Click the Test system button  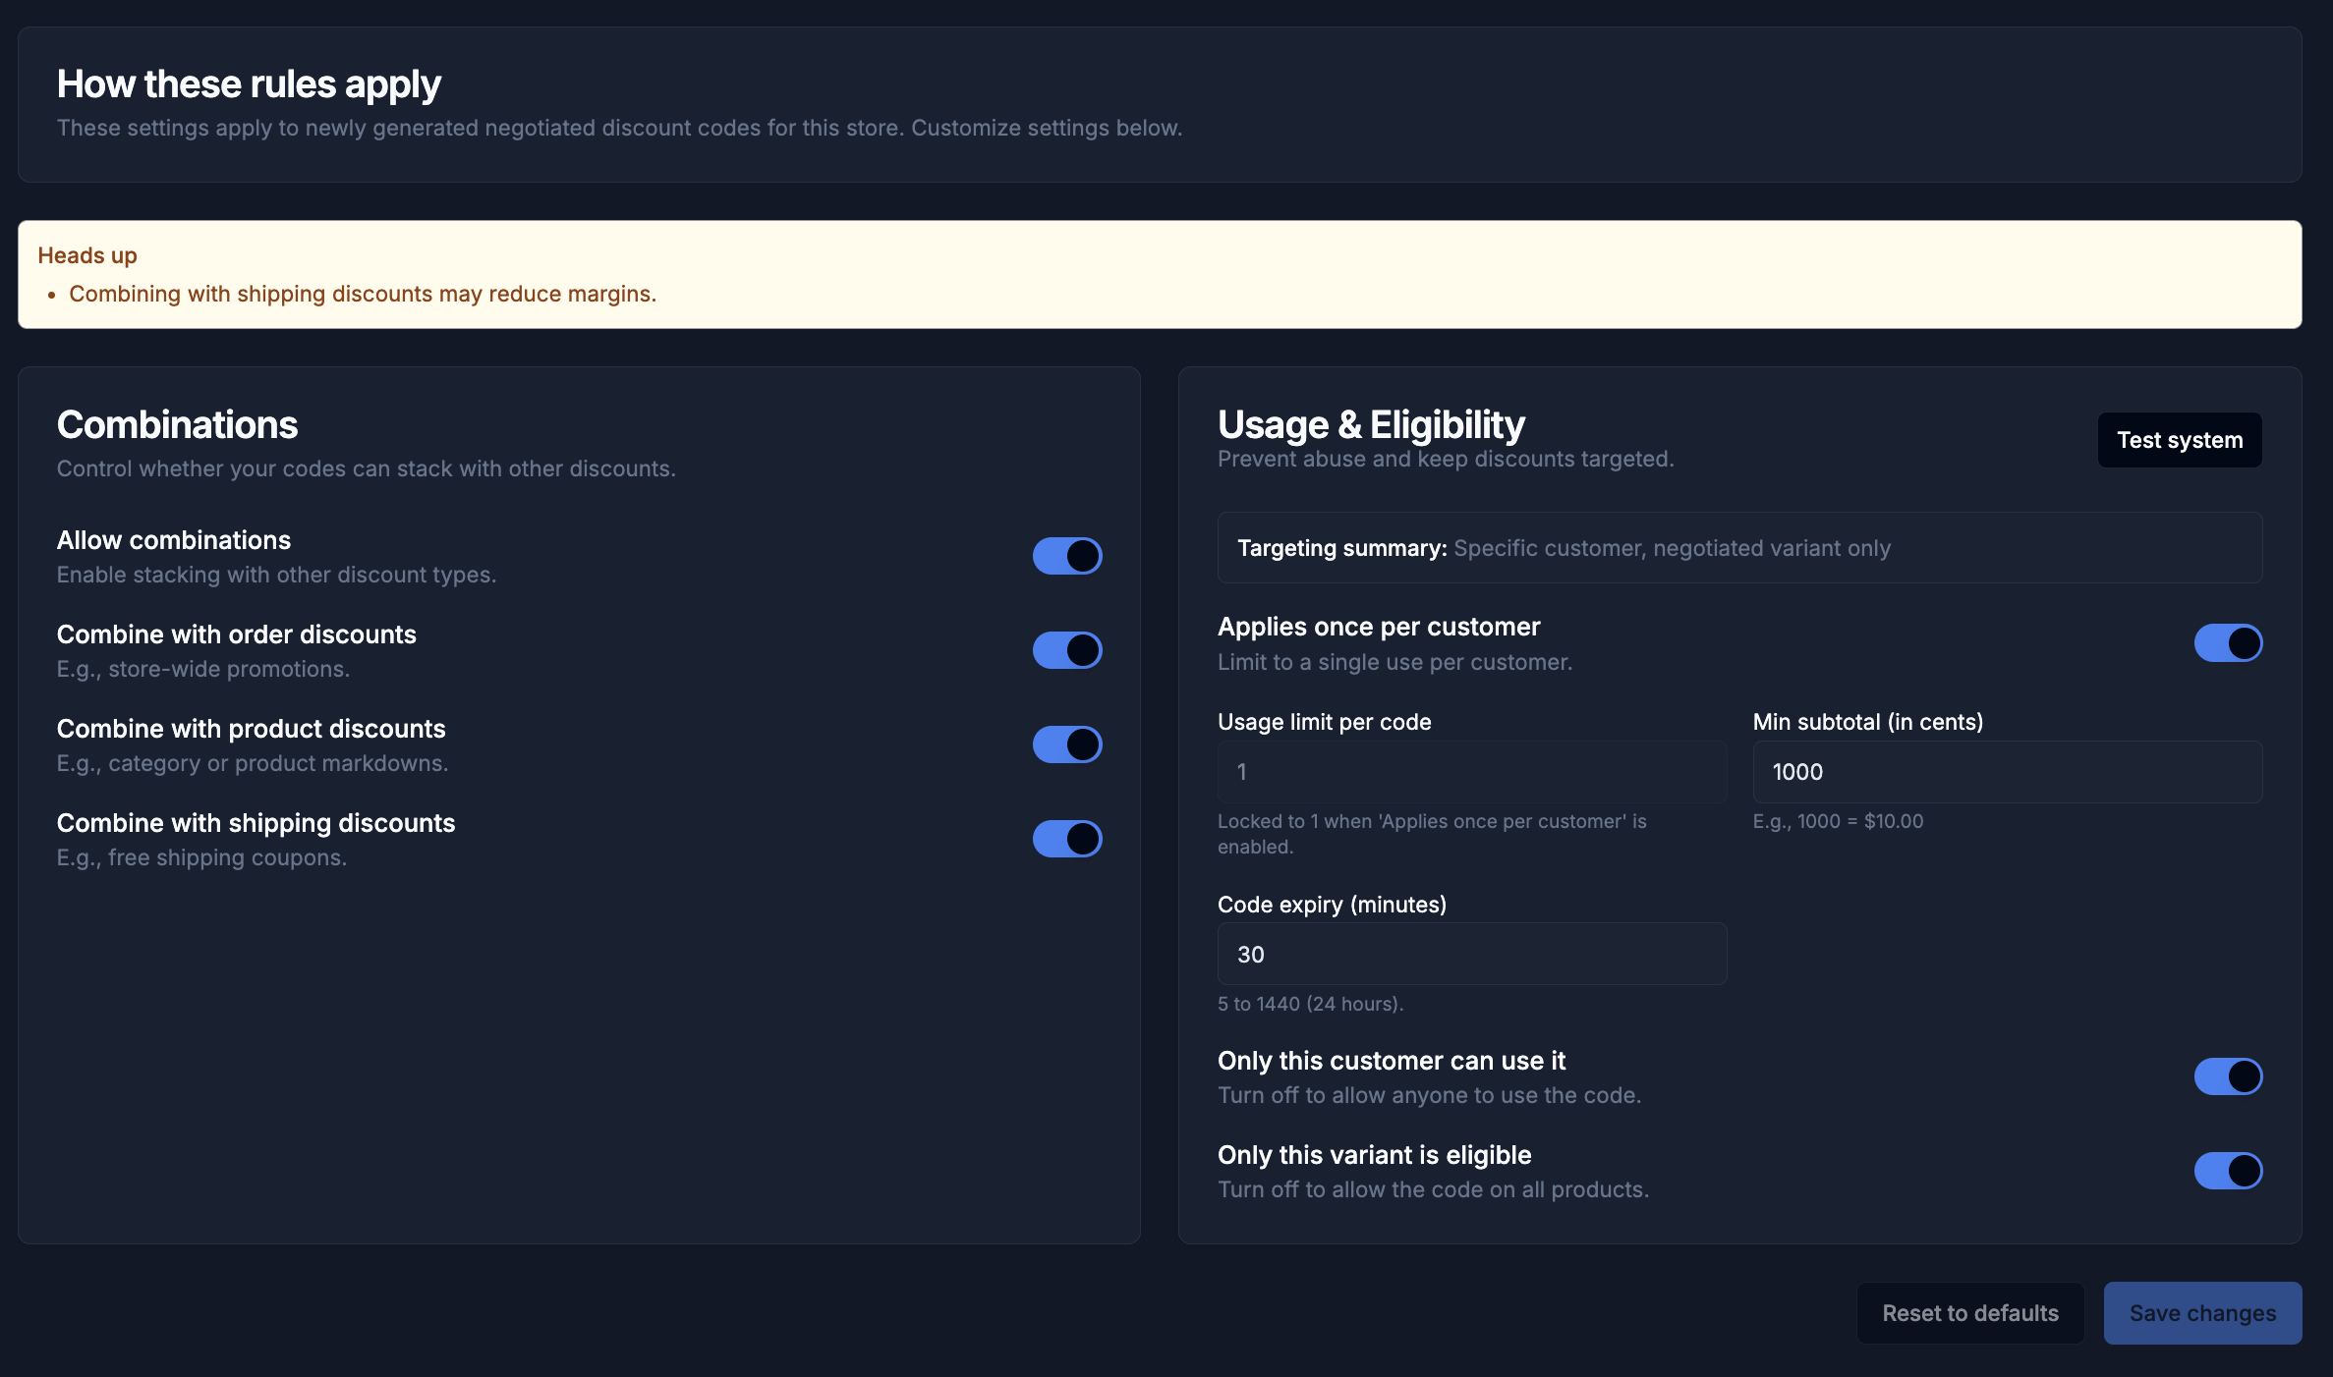2179,439
